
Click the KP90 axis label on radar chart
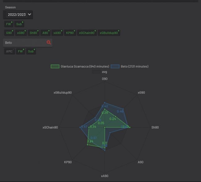pos(68,162)
